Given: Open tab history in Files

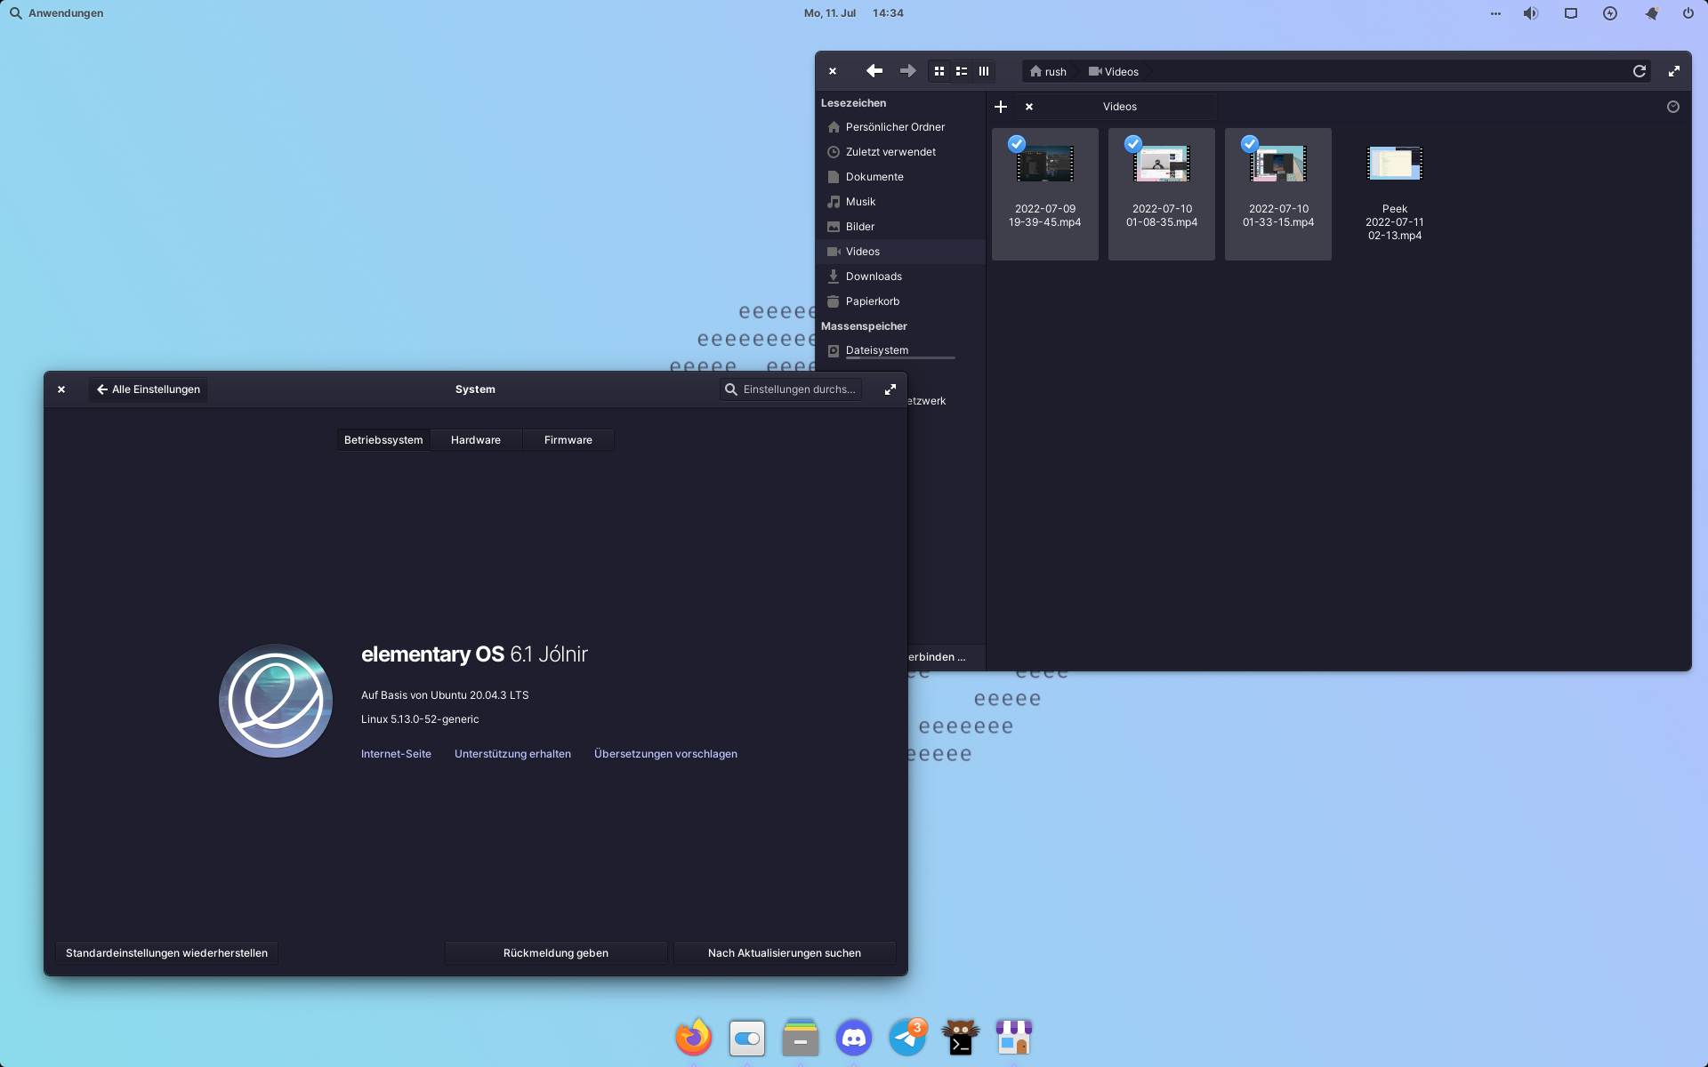Looking at the screenshot, I should coord(1672,107).
